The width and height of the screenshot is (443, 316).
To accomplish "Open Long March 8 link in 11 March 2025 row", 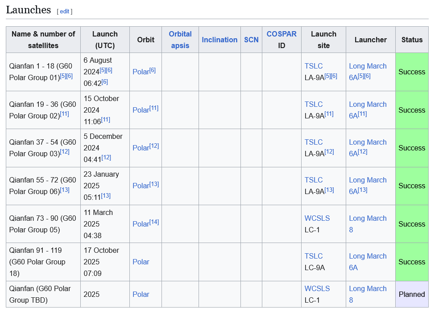I will tap(368, 218).
